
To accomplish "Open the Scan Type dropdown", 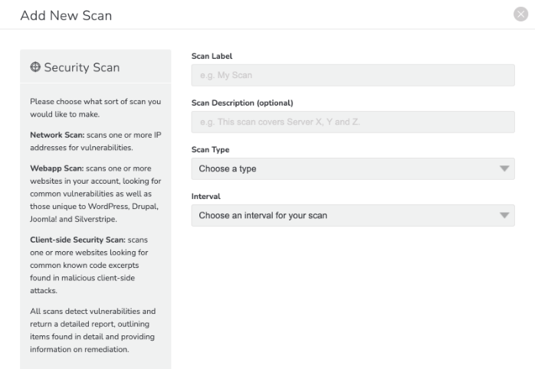I will click(353, 168).
